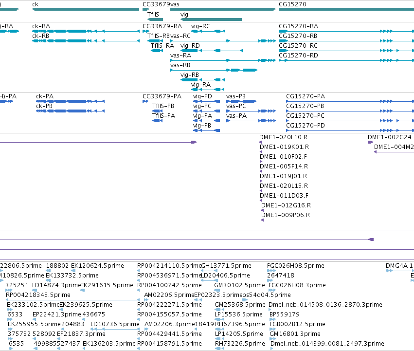Click the vas-PC protein label
This screenshot has width=414, height=351.
pos(236,106)
